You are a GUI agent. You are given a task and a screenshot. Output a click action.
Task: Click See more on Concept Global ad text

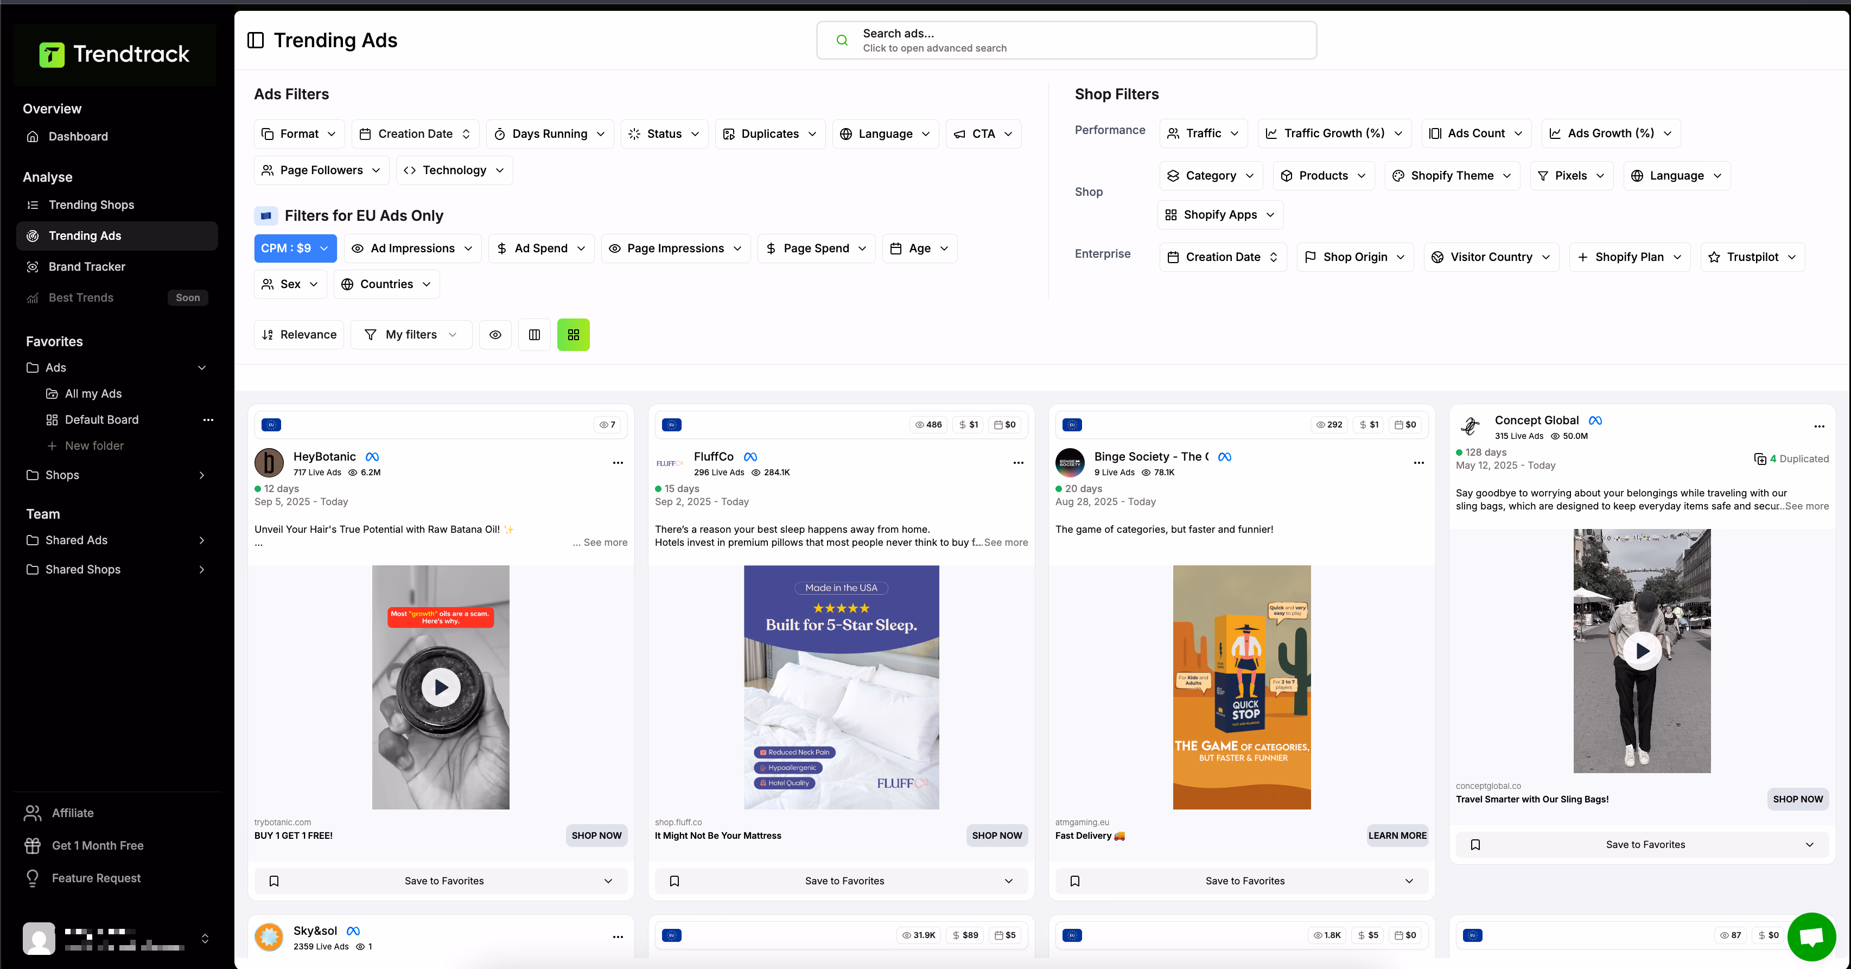(x=1807, y=506)
